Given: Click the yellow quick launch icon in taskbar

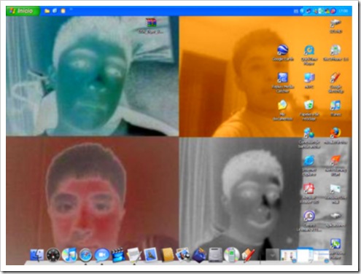Looking at the screenshot, I should (63, 11).
